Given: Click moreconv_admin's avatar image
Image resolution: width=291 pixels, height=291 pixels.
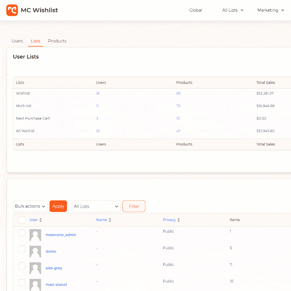Looking at the screenshot, I should tap(35, 235).
